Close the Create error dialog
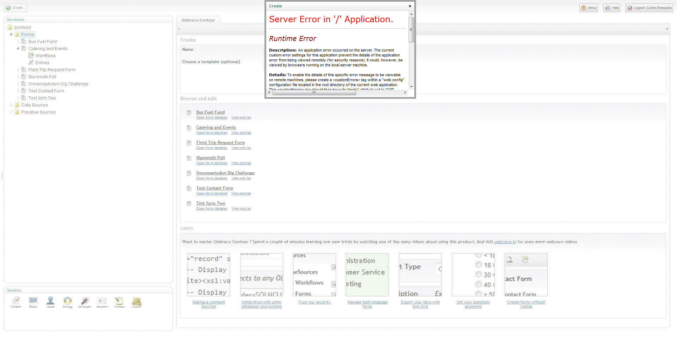 410,6
